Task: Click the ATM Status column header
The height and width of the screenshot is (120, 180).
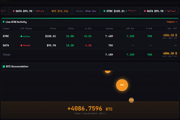Action: [26, 28]
